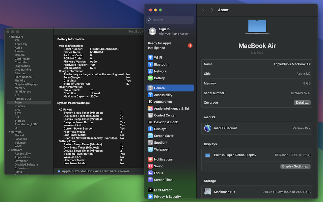
Task: Select Disabled Software in Software list
Action: point(26,165)
